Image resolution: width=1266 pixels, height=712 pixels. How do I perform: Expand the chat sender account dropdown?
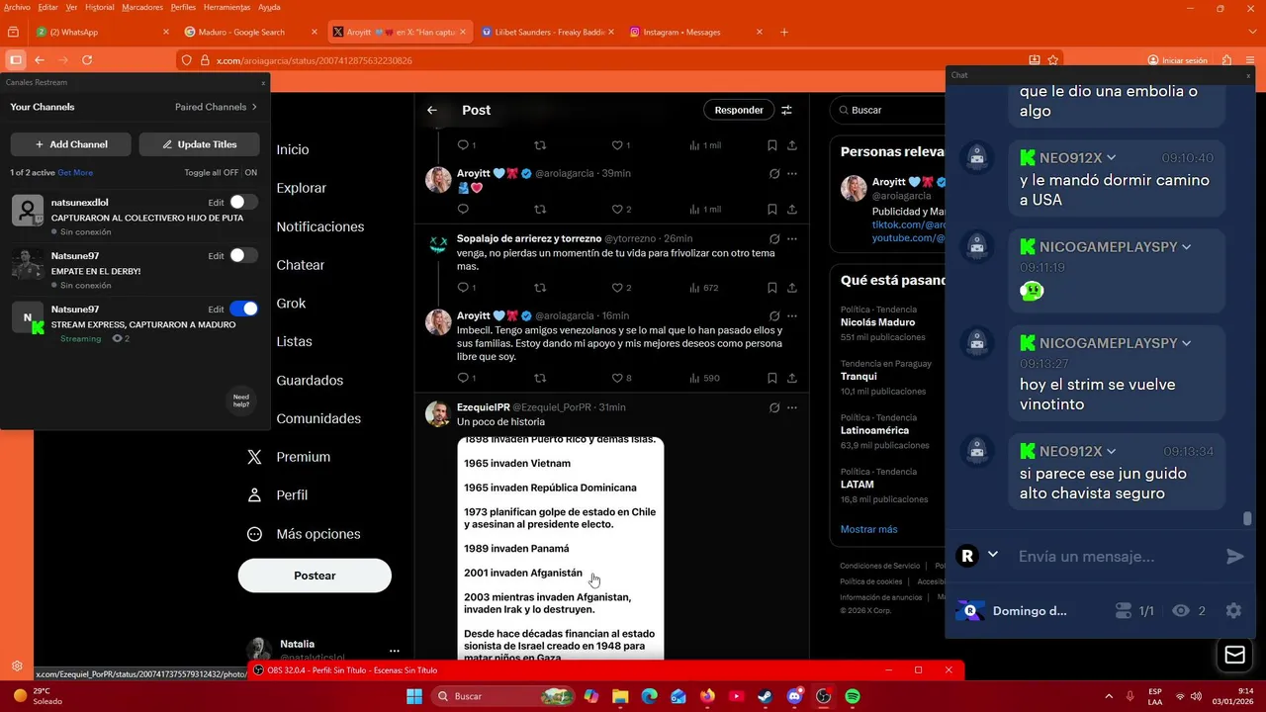pos(993,555)
